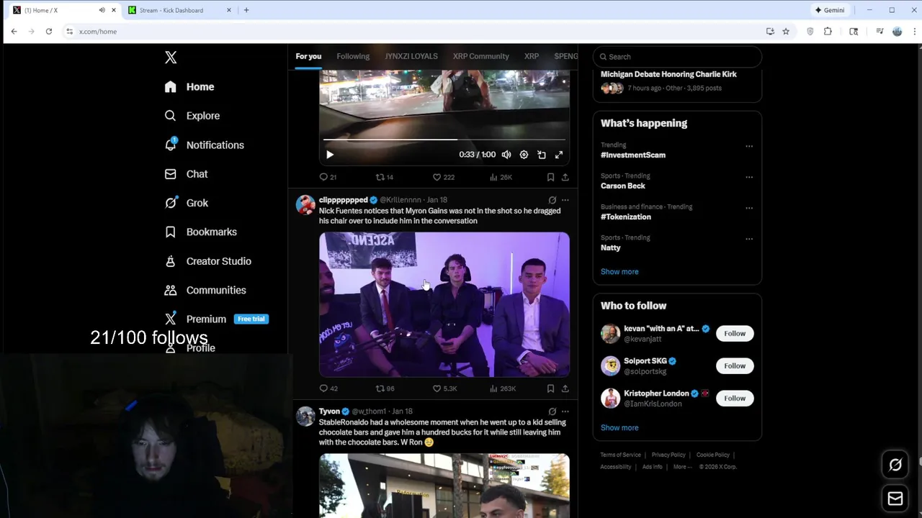The width and height of the screenshot is (922, 518).
Task: Open more options for Natty trend
Action: coord(749,239)
